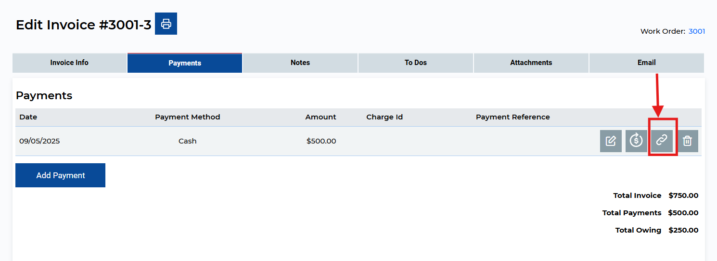Image resolution: width=717 pixels, height=261 pixels.
Task: Go to the To Dos tab
Action: (416, 63)
